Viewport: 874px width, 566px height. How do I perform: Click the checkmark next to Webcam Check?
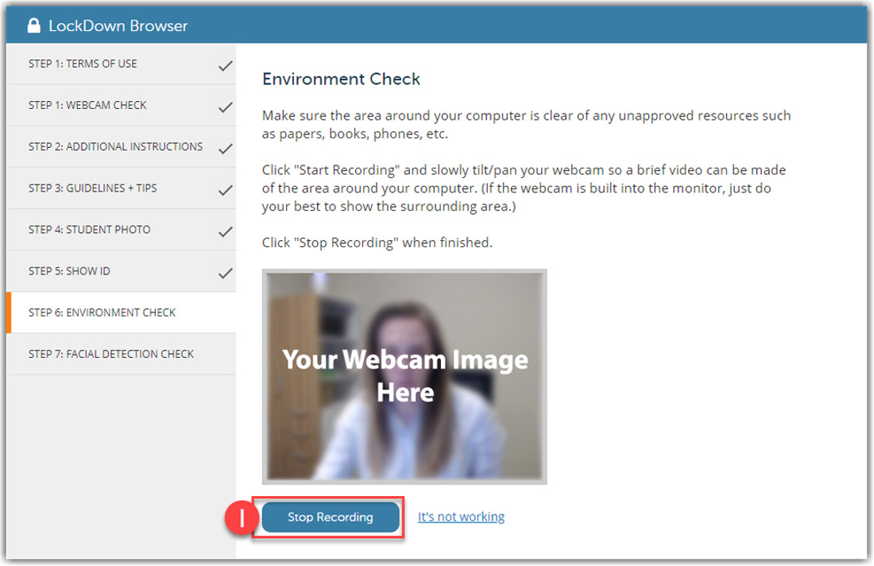point(226,107)
